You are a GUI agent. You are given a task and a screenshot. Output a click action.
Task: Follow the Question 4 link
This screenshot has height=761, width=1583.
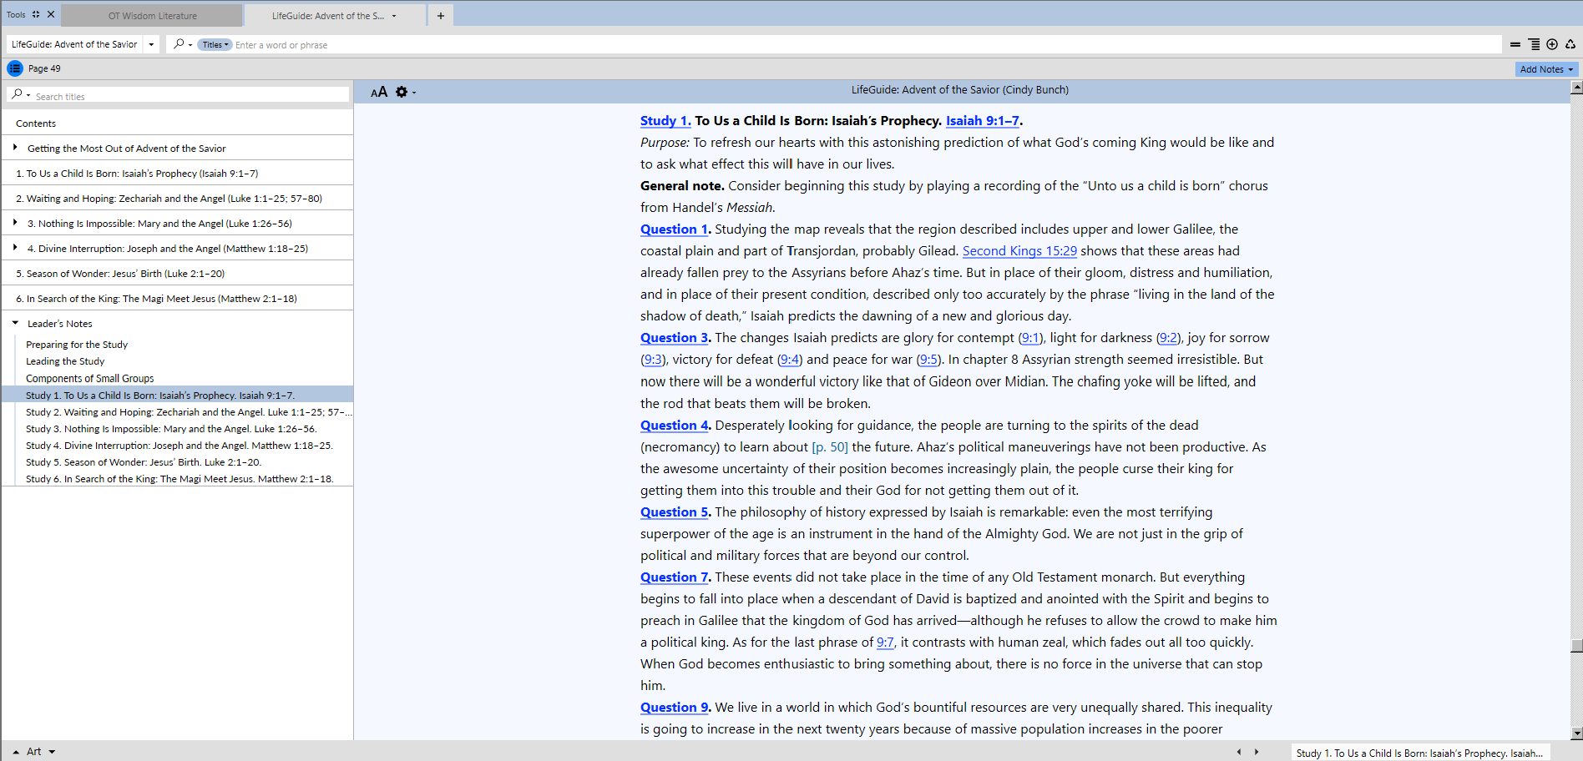click(674, 426)
